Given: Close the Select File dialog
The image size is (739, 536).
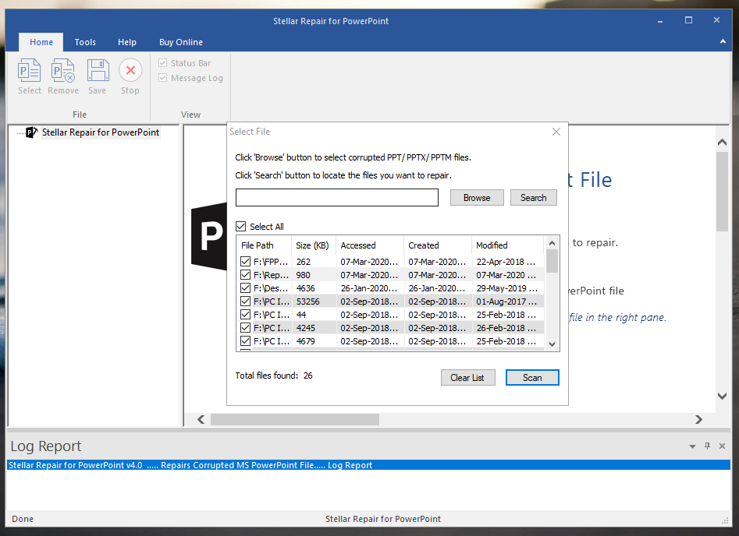Looking at the screenshot, I should tap(556, 132).
